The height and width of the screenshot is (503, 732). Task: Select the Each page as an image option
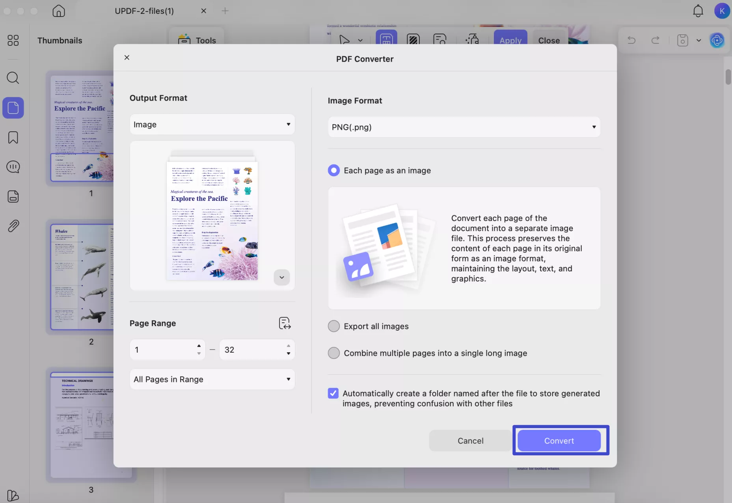click(333, 170)
